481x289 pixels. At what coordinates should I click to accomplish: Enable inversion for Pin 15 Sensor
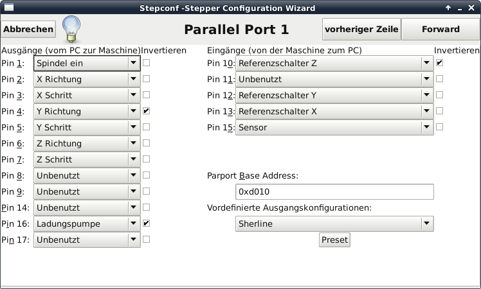coord(440,127)
